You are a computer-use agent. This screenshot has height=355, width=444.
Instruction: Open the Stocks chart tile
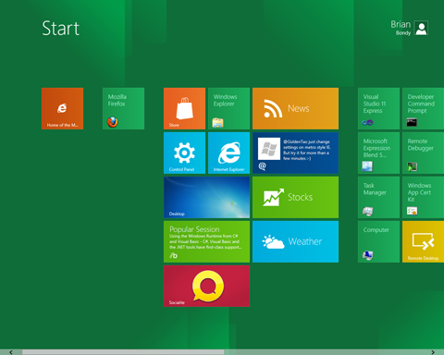pos(295,197)
